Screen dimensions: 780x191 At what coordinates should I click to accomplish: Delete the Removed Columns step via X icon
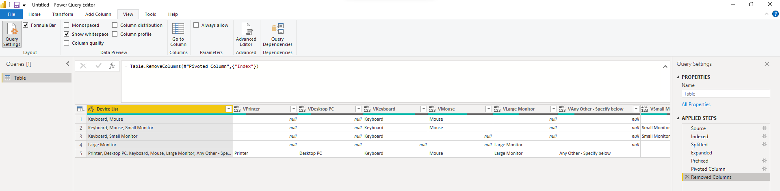[687, 177]
